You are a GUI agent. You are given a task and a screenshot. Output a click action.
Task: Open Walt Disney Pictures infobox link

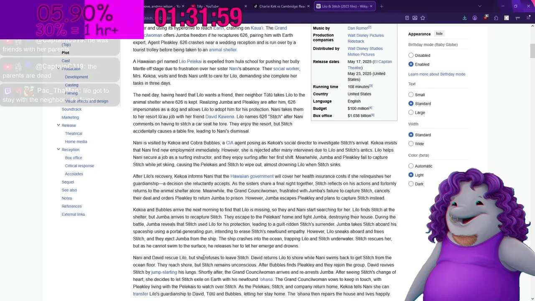(x=366, y=36)
